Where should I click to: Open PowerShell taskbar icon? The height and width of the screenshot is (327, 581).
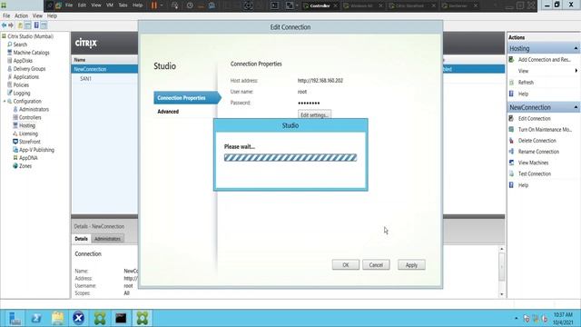36,318
